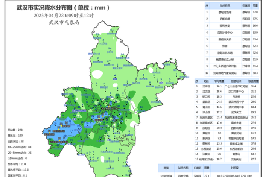Click the '10~25mm站点:88' line
The height and width of the screenshot is (177, 265).
tap(19, 147)
